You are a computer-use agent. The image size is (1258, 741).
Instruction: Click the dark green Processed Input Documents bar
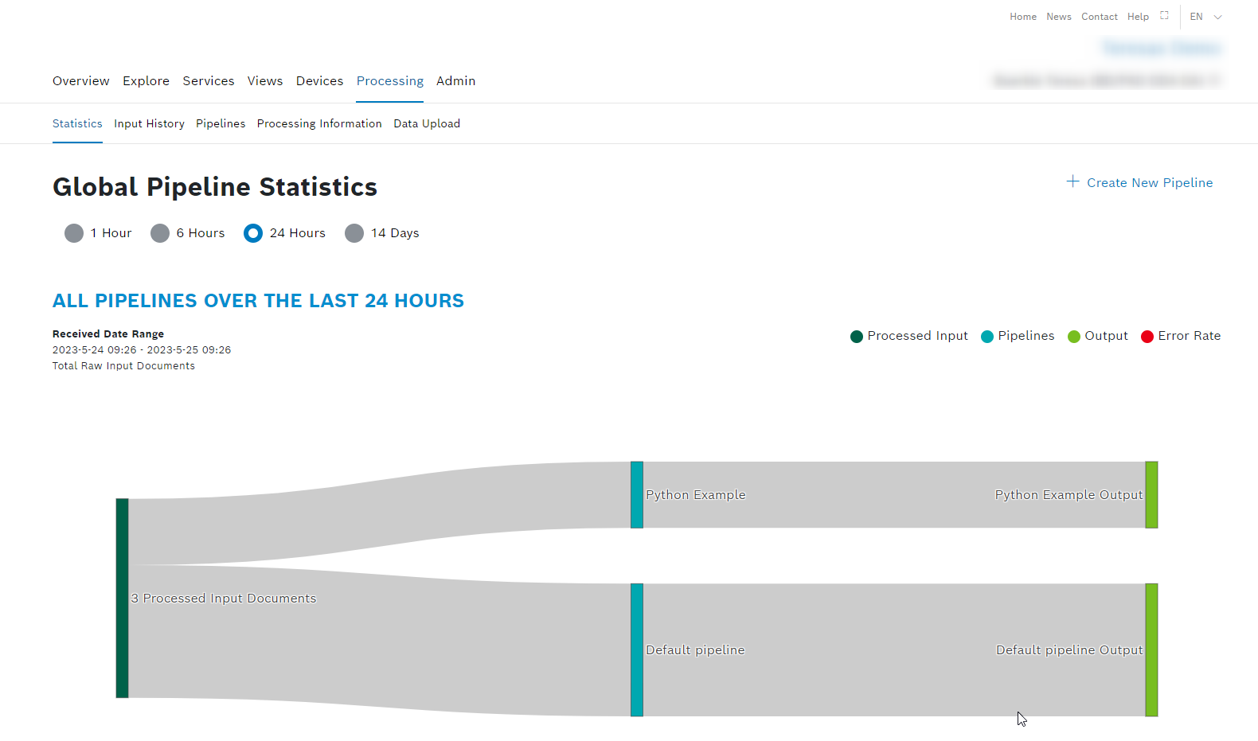(122, 598)
